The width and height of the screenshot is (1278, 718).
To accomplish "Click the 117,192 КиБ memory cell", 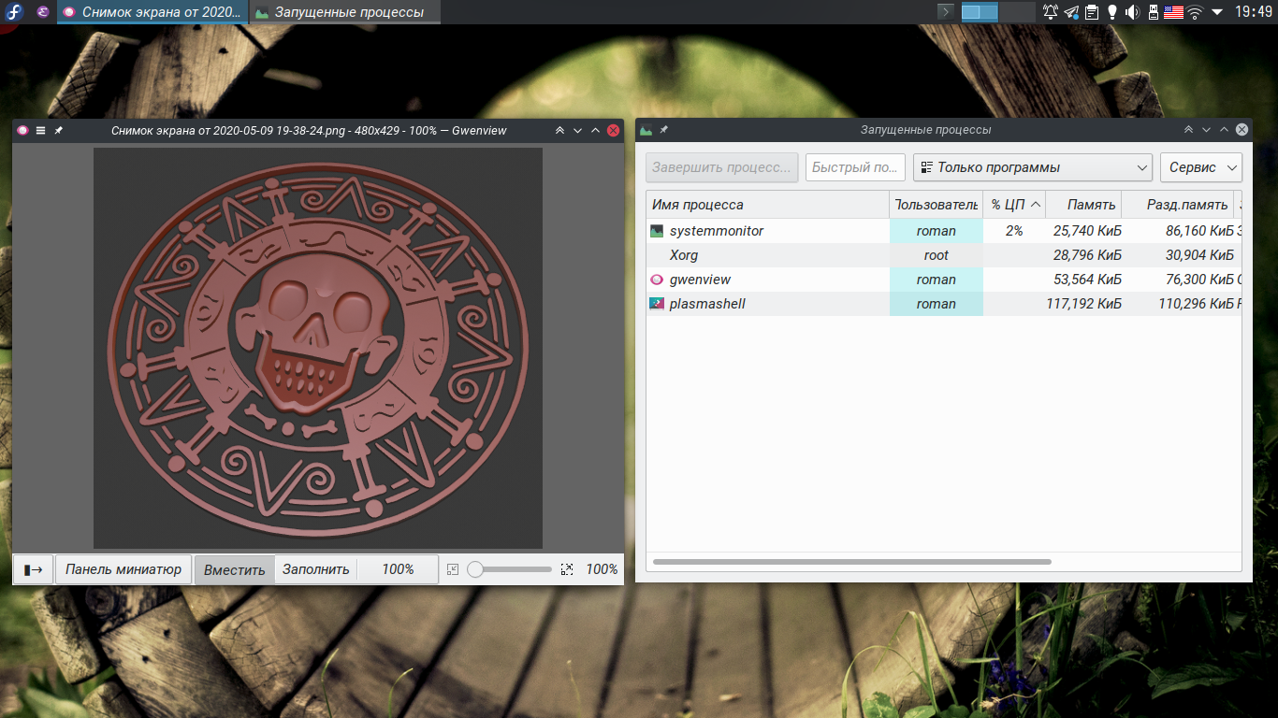I will pos(1083,304).
